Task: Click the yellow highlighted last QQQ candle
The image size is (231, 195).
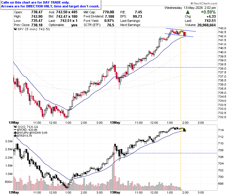Action: [x=185, y=130]
